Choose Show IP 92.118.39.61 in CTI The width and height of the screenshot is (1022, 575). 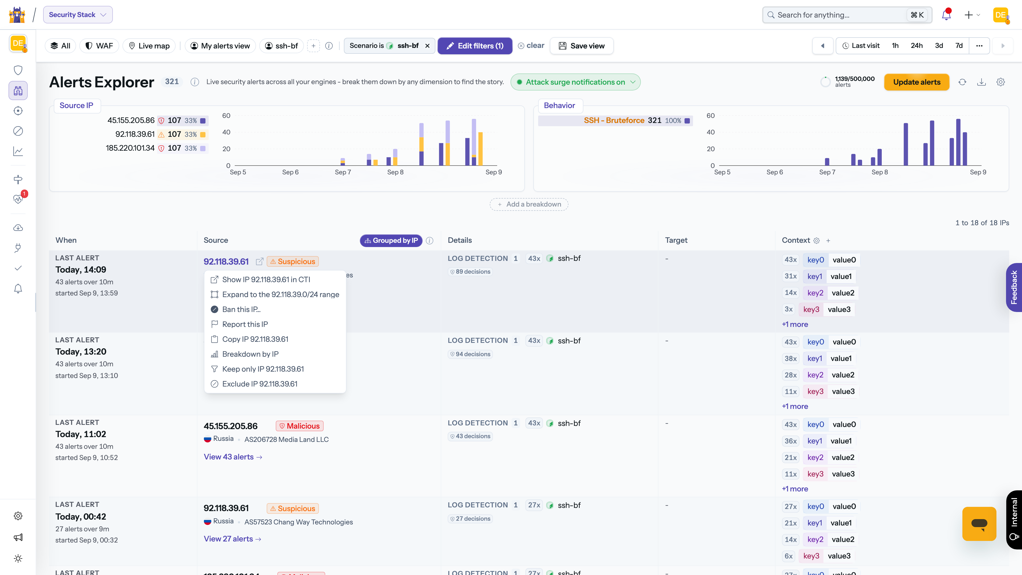tap(275, 279)
